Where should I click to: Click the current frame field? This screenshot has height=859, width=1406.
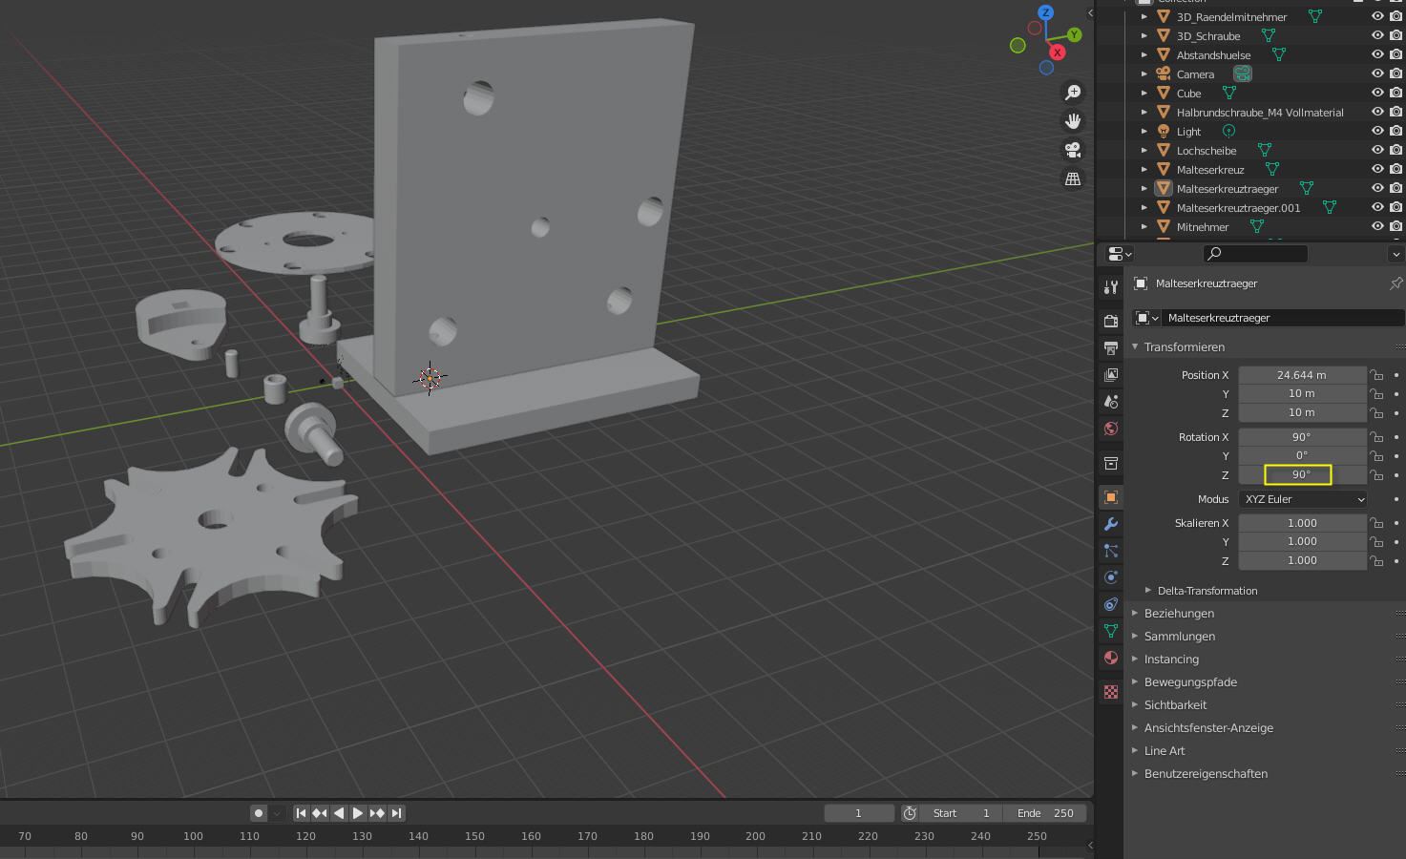tap(859, 813)
